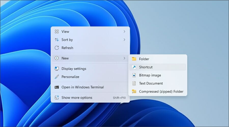229x127 pixels.
Task: Open the View menu entry
Action: coord(90,31)
